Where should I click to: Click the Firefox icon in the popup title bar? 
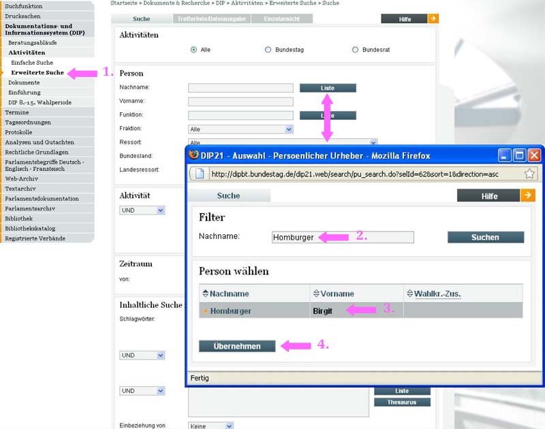(x=193, y=155)
